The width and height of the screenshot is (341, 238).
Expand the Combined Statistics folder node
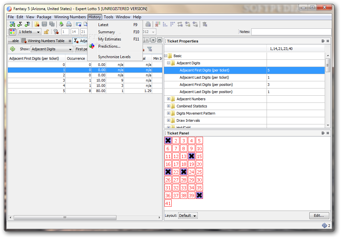click(x=168, y=106)
